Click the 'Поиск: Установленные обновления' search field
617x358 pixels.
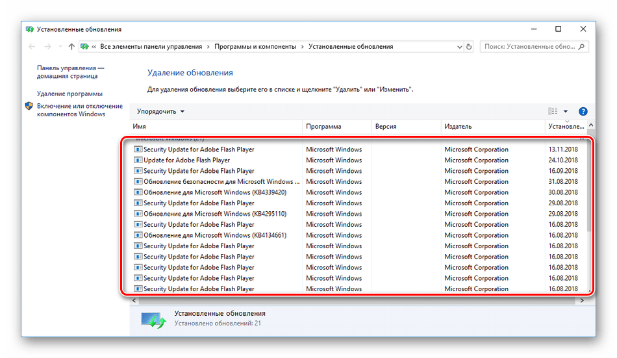(x=528, y=47)
